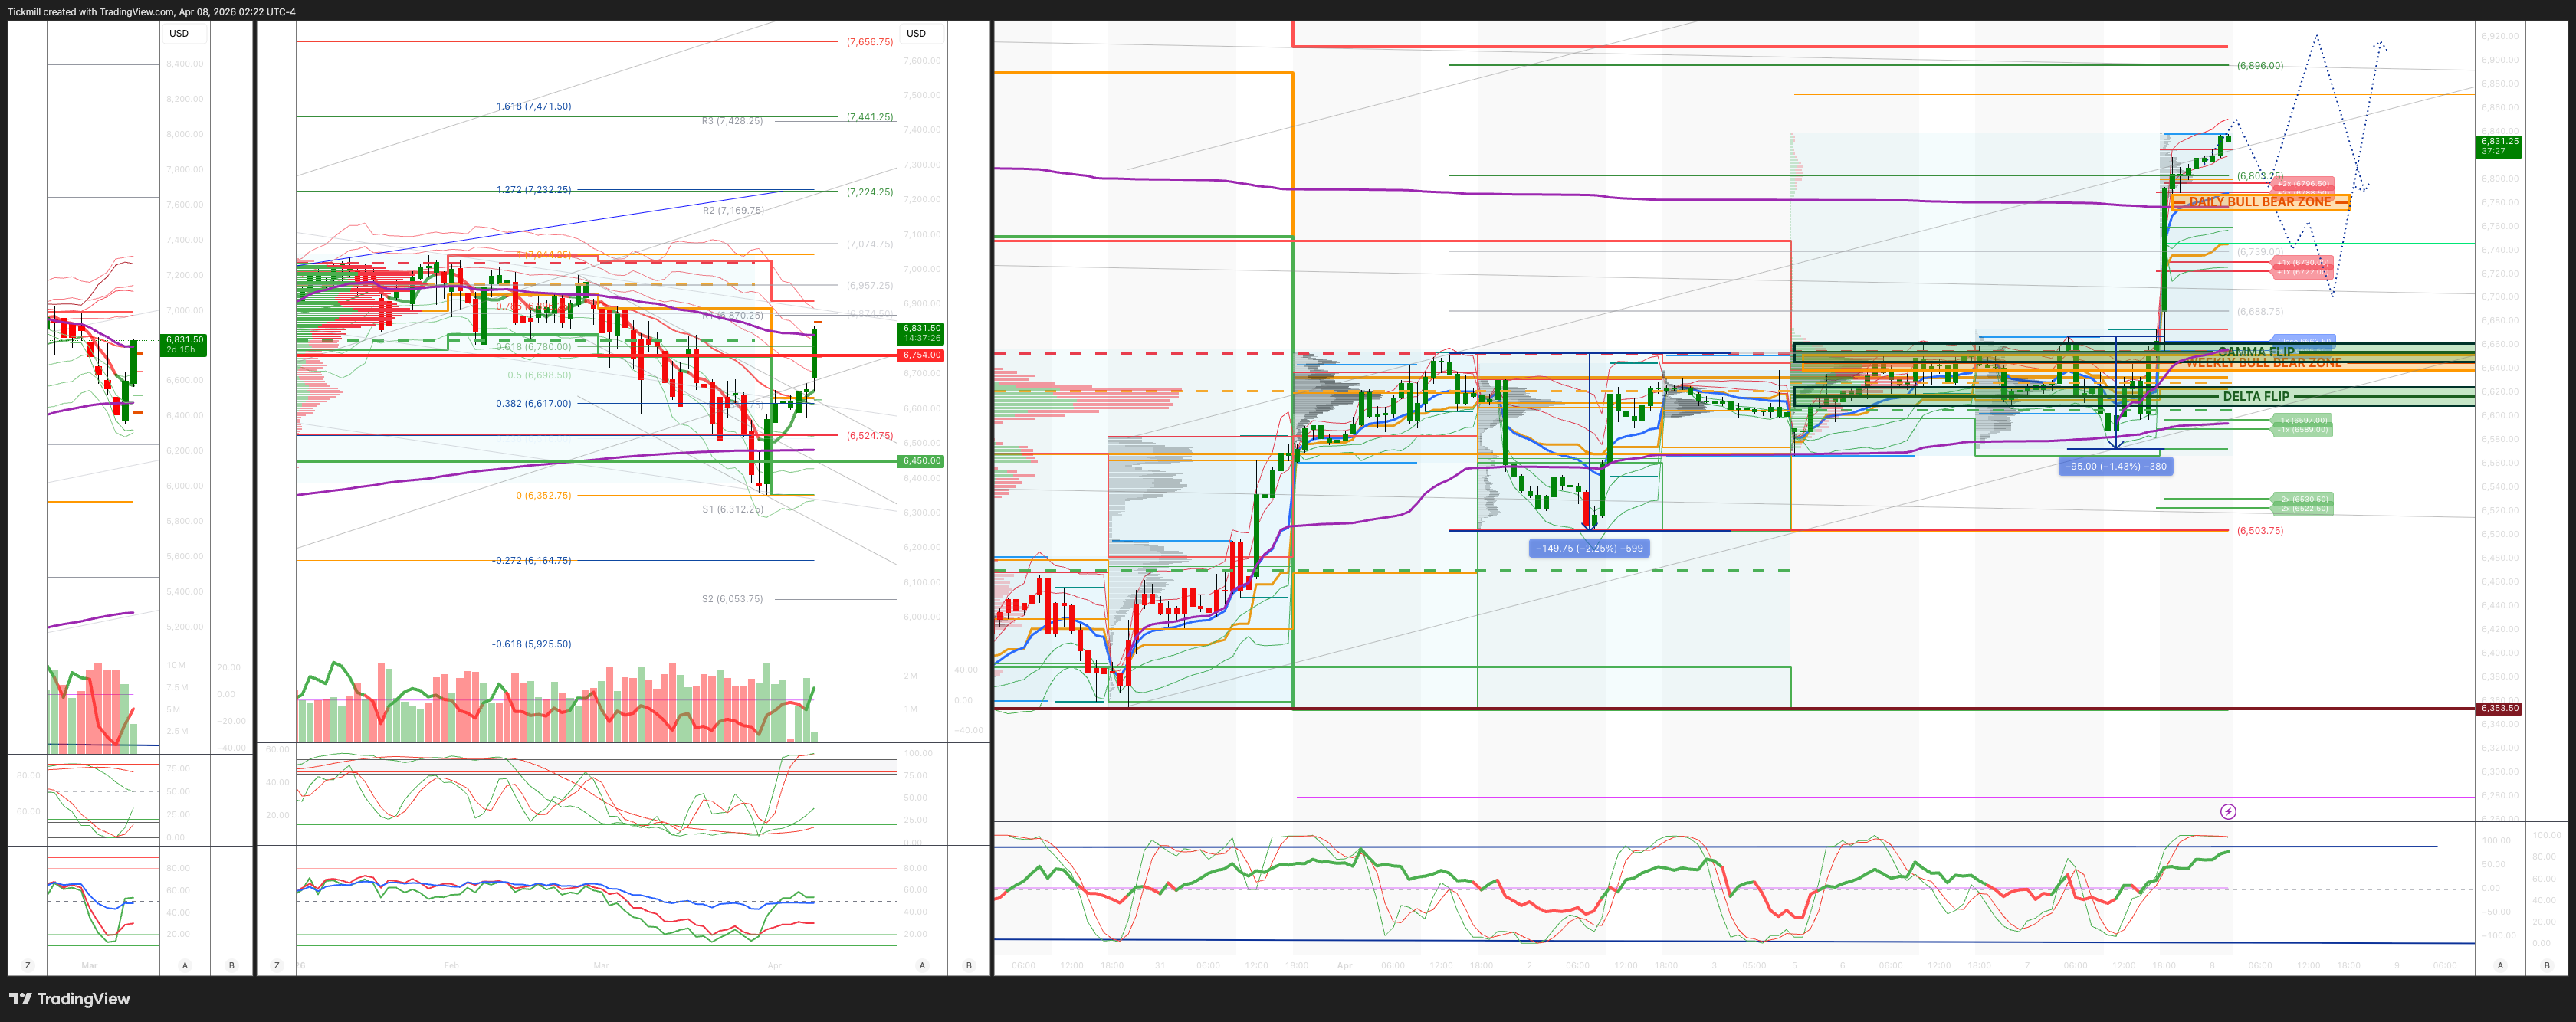
Task: Select the -149.75 (-2.25%) measurement label
Action: point(1589,548)
